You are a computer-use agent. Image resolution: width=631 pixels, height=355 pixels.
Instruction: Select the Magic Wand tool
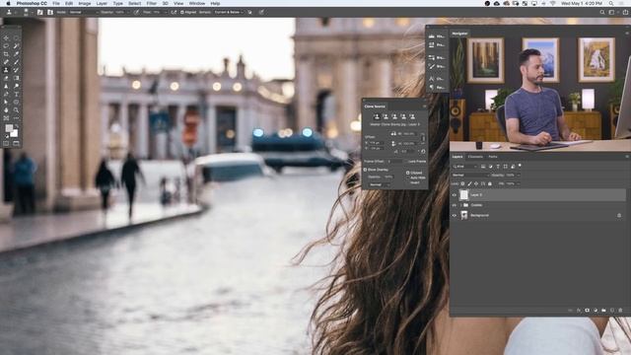(x=16, y=46)
